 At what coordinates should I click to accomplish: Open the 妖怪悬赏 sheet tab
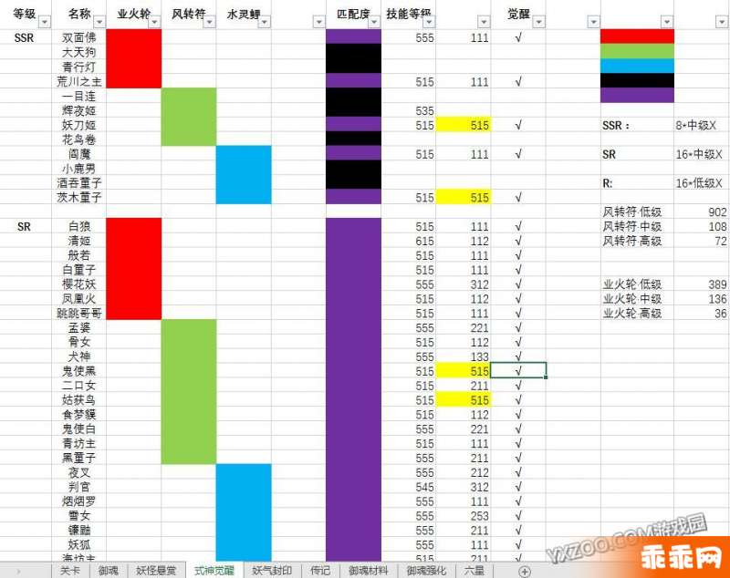coord(154,571)
